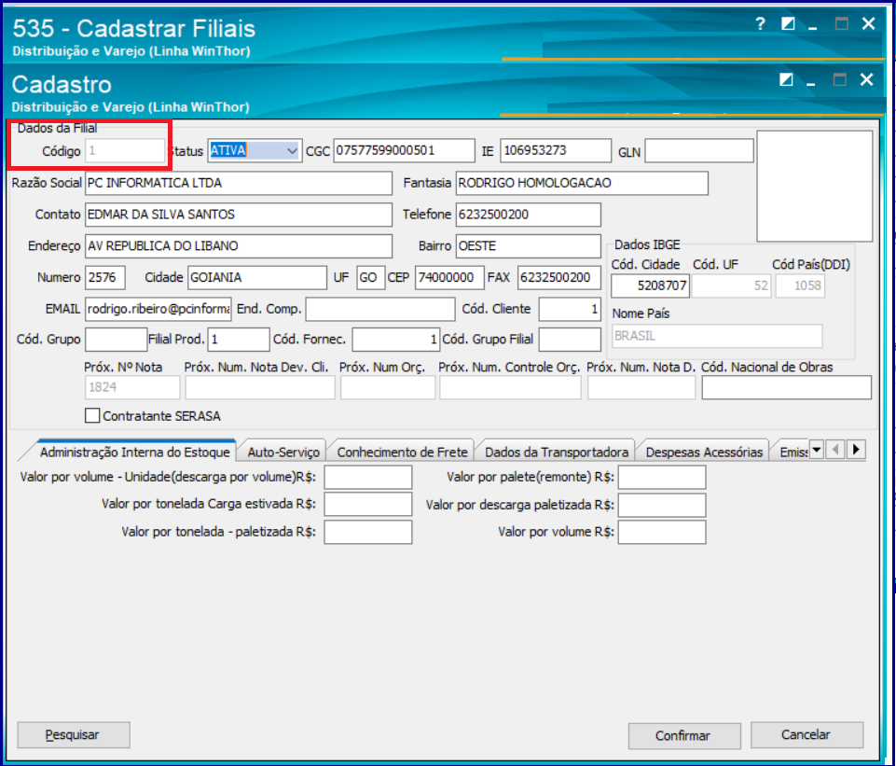Close the 535 Cadastrar Filiais window
Image resolution: width=896 pixels, height=766 pixels.
pos(868,24)
